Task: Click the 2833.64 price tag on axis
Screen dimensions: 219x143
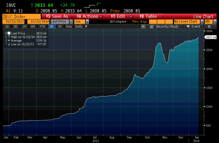Action: point(211,37)
